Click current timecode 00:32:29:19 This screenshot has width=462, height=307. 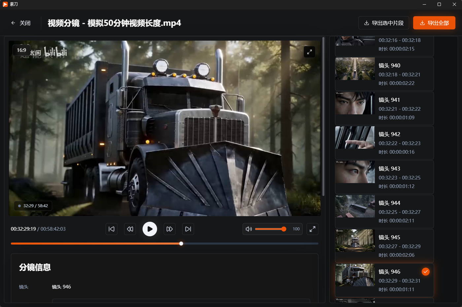coord(23,229)
